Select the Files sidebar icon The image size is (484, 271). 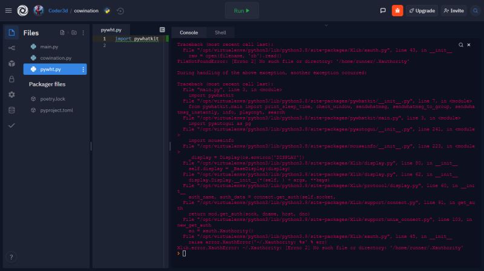tap(11, 33)
